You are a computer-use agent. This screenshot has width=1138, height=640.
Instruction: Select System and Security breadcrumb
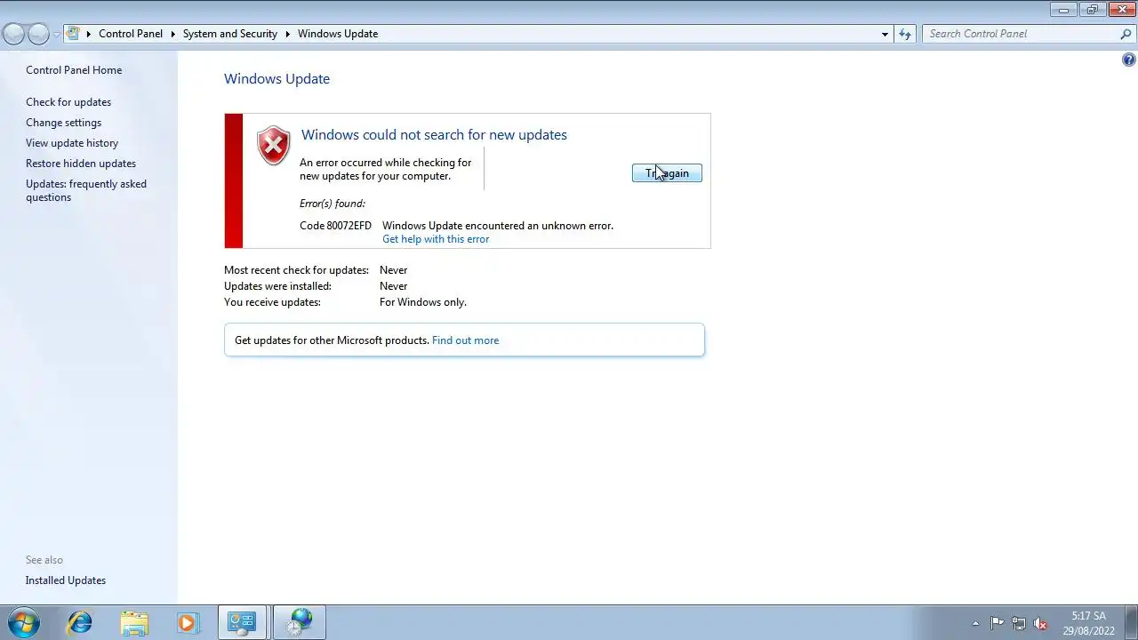pos(230,34)
